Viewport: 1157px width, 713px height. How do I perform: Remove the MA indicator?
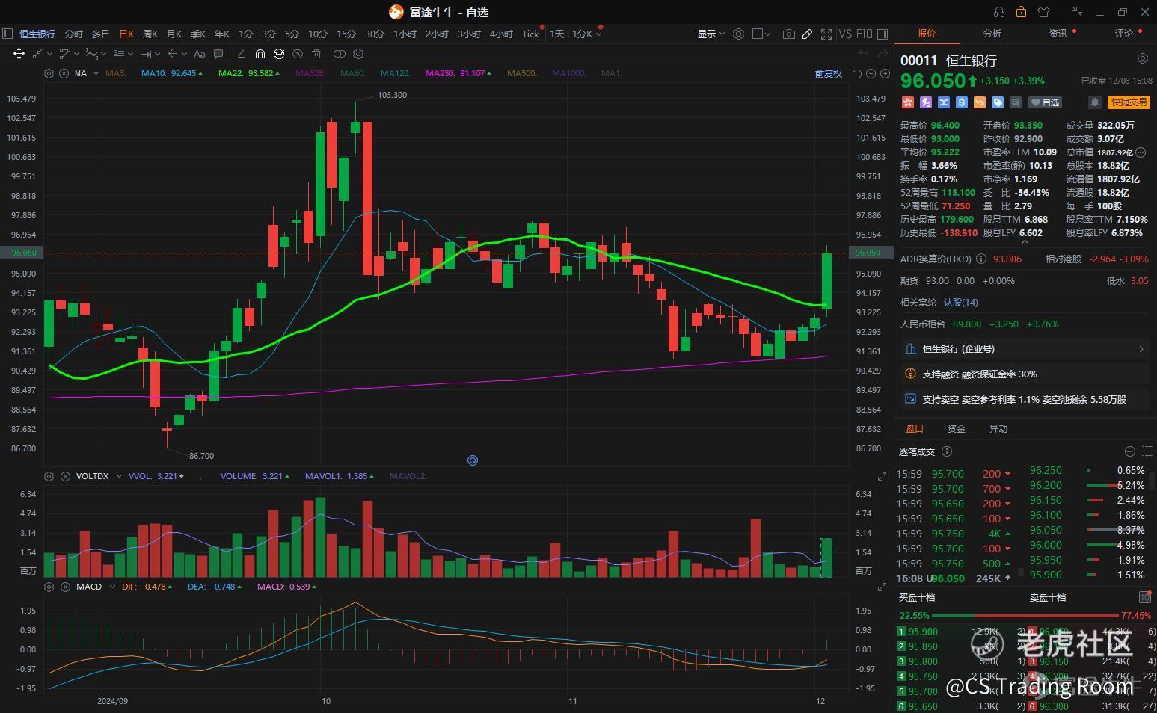coord(64,73)
